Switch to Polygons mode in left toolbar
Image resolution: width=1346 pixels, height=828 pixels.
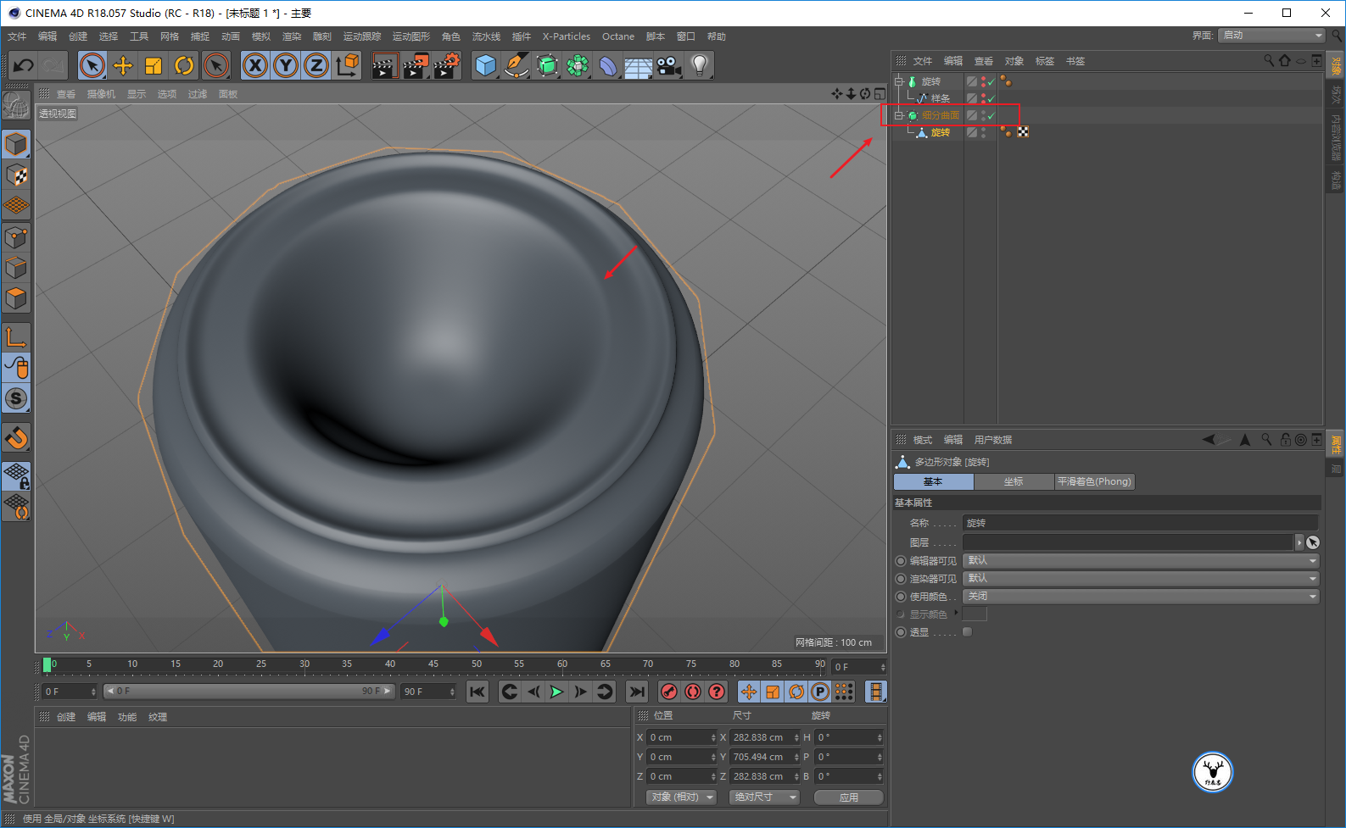[16, 298]
